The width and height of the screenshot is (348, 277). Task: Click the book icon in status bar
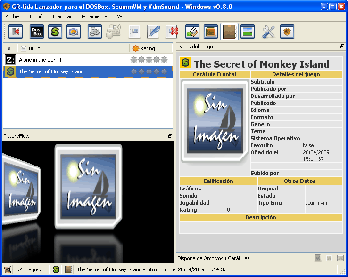[68, 269]
